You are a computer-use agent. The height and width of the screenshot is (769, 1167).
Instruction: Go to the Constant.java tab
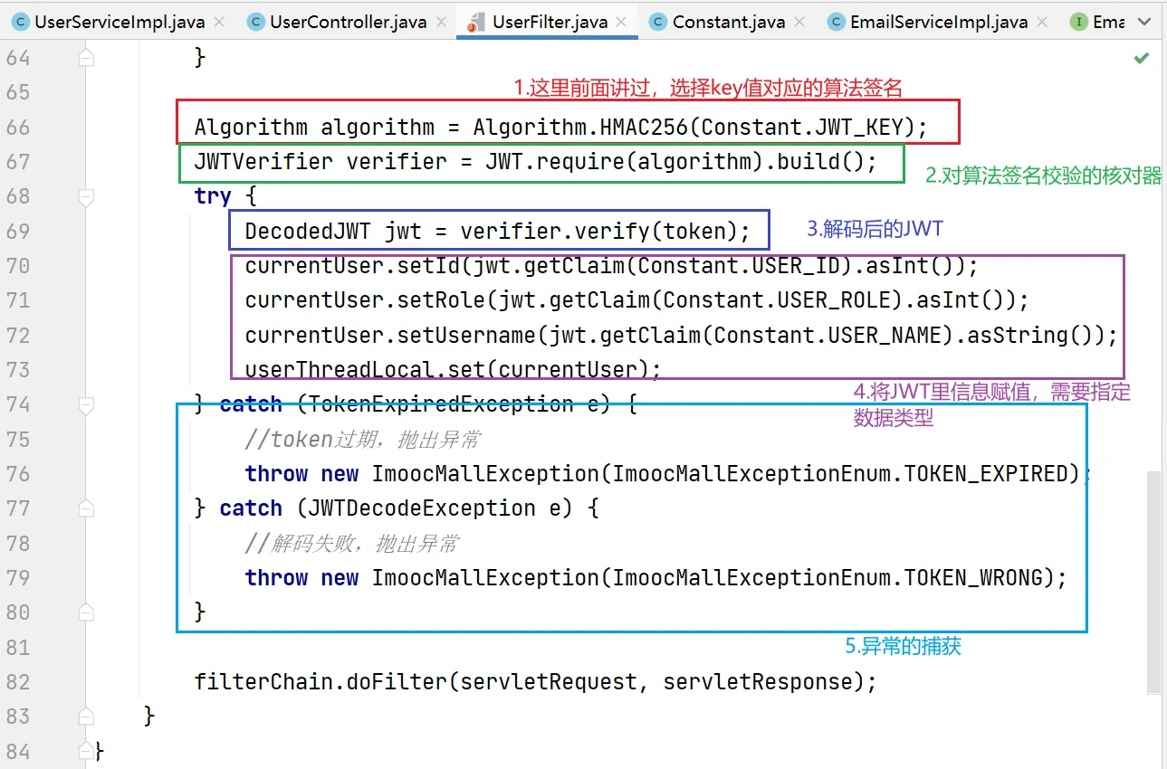[x=728, y=22]
